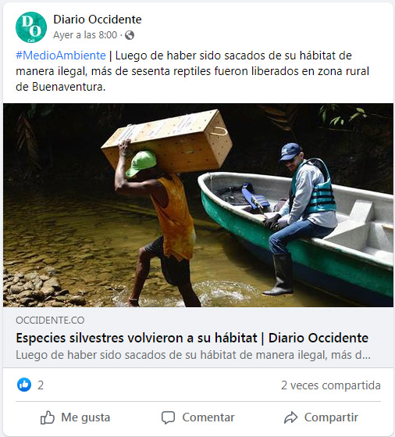
Task: Open the Diario Occidente page name
Action: (98, 20)
